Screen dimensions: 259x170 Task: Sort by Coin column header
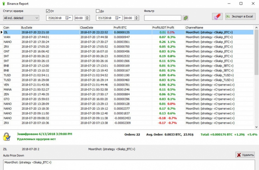(x=12, y=28)
